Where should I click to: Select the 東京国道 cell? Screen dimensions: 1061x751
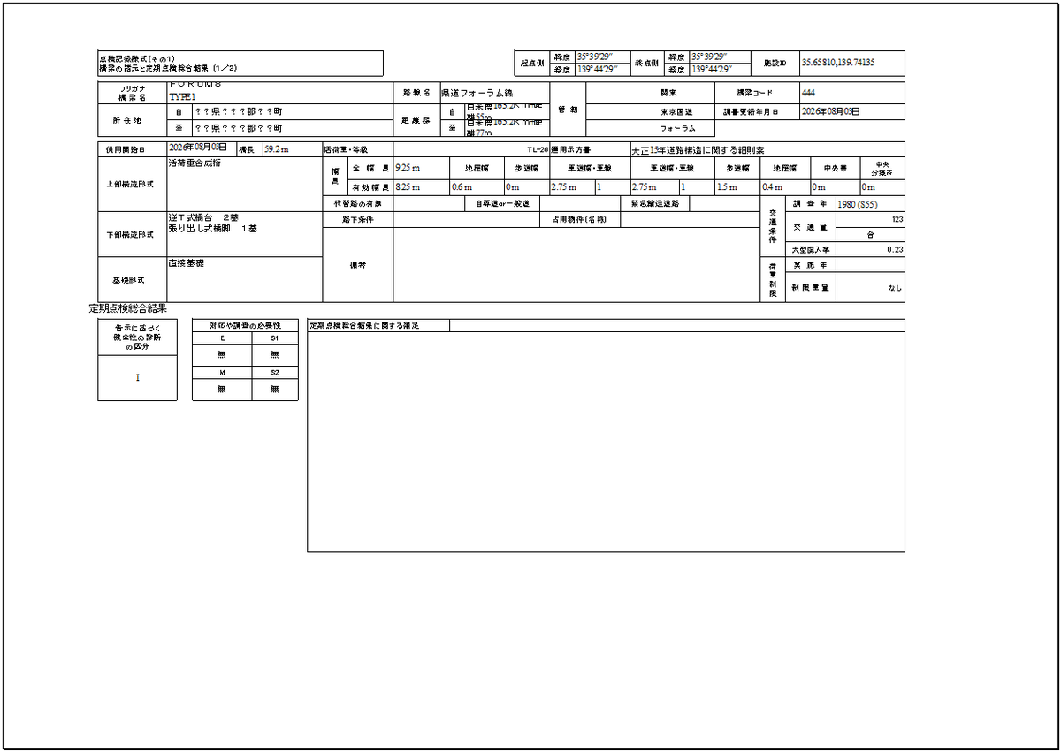[650, 112]
